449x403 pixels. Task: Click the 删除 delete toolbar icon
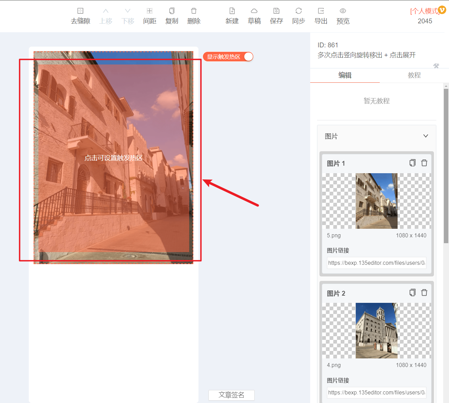[x=194, y=11]
